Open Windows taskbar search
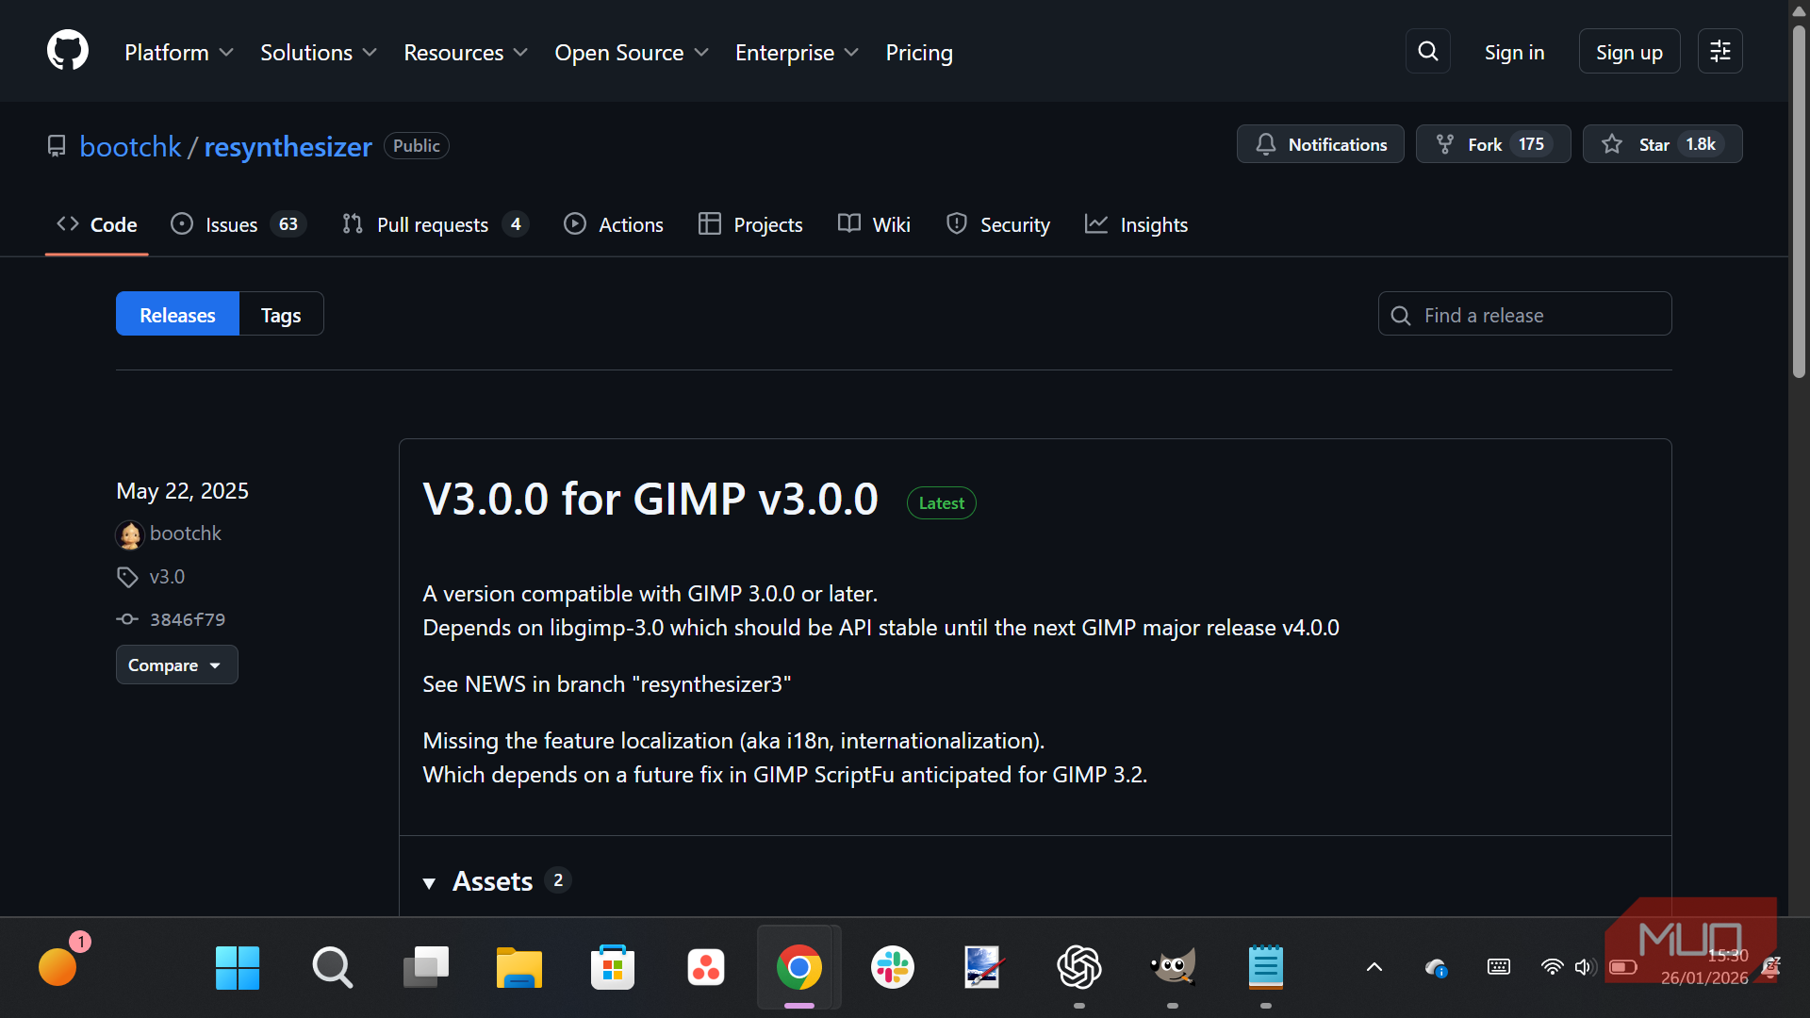1810x1018 pixels. click(332, 968)
